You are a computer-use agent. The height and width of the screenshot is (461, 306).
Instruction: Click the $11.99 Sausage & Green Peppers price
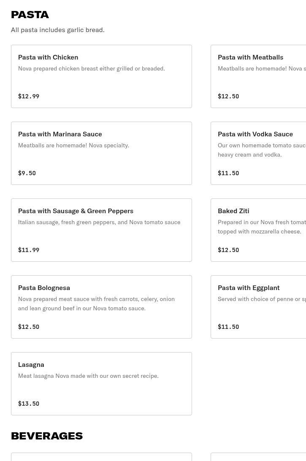(x=29, y=250)
